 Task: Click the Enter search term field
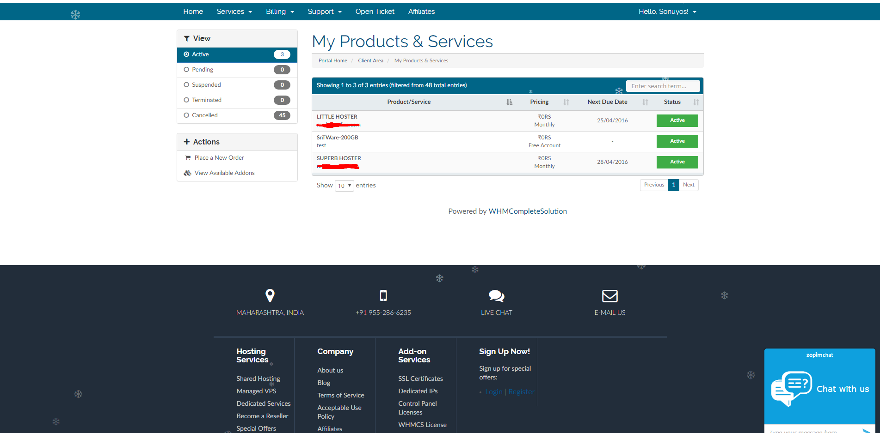coord(662,86)
